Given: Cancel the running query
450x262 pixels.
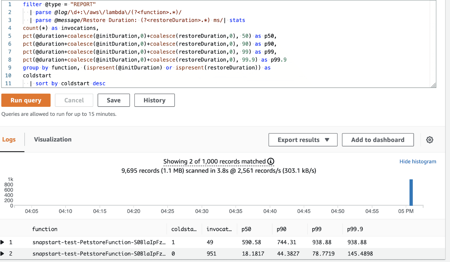Looking at the screenshot, I should coord(74,100).
